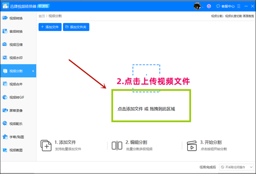Image resolution: width=256 pixels, height=174 pixels.
Task: Open 视频截图 sidebar item
Action: pos(16,150)
